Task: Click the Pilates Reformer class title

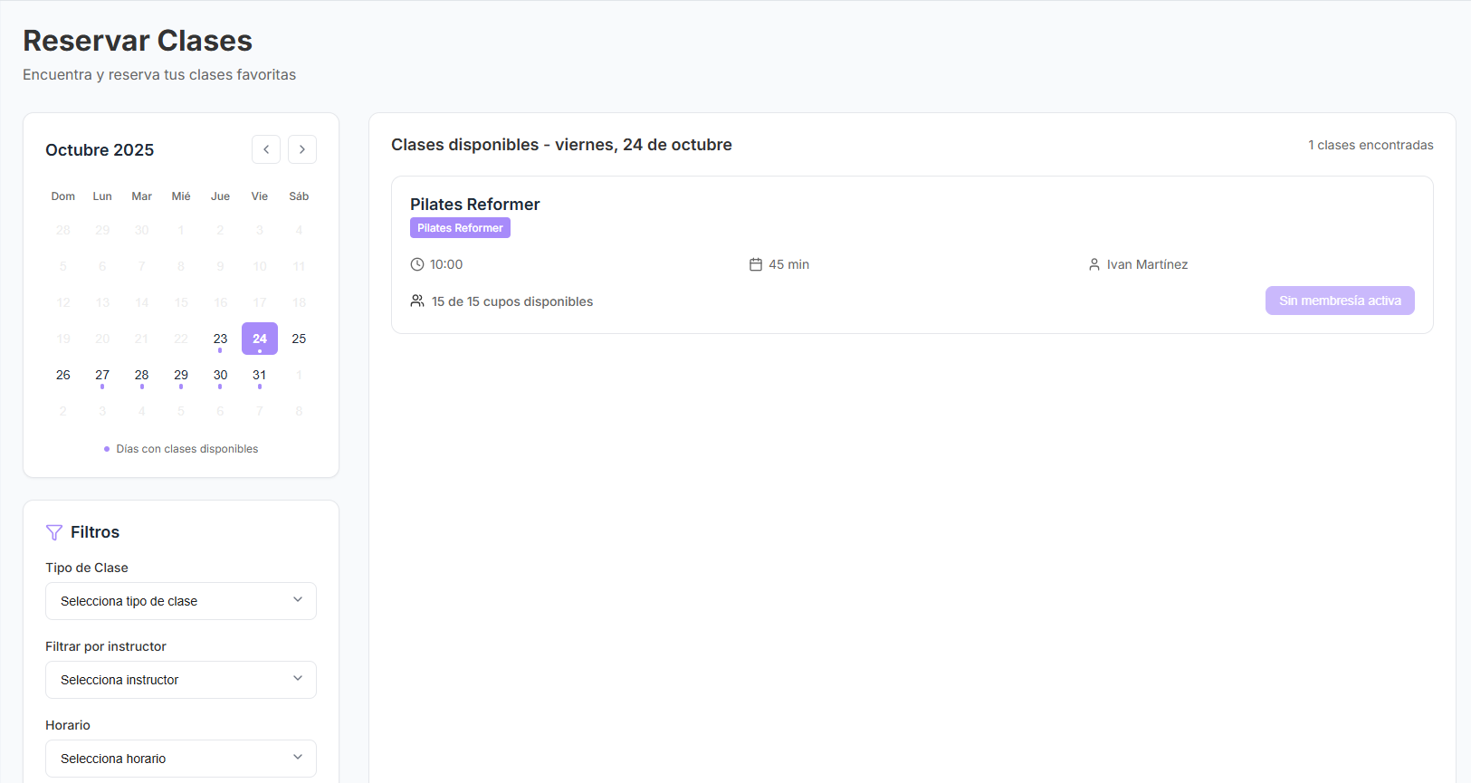Action: [474, 205]
